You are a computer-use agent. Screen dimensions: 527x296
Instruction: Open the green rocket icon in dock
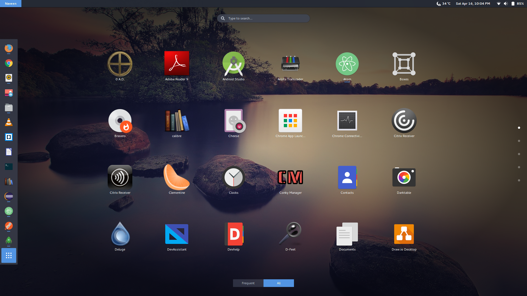click(9, 241)
